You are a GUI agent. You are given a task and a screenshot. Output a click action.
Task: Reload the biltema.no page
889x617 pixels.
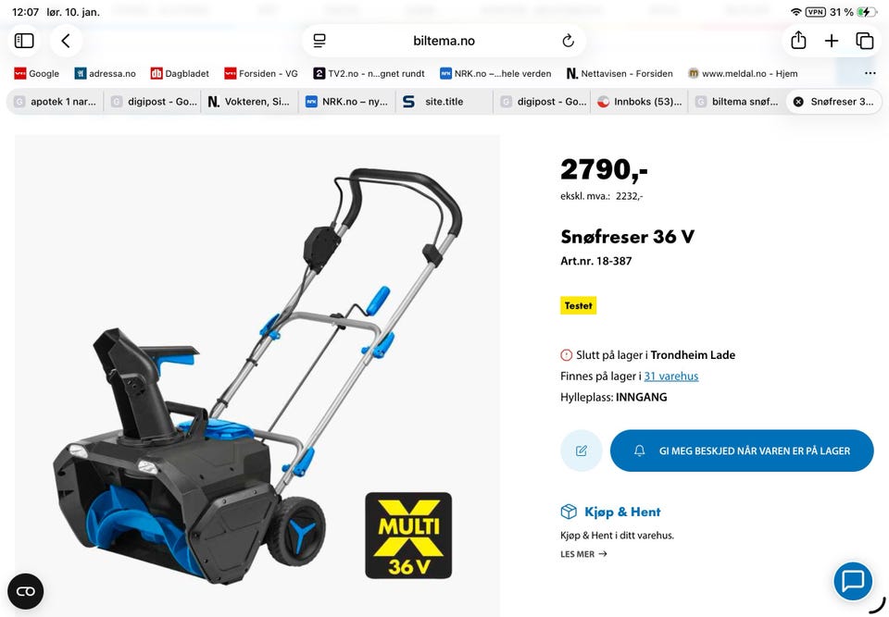tap(568, 41)
